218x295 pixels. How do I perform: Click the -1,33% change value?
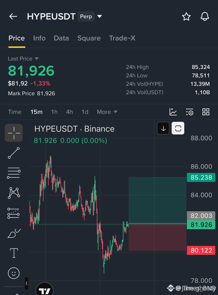coord(40,84)
